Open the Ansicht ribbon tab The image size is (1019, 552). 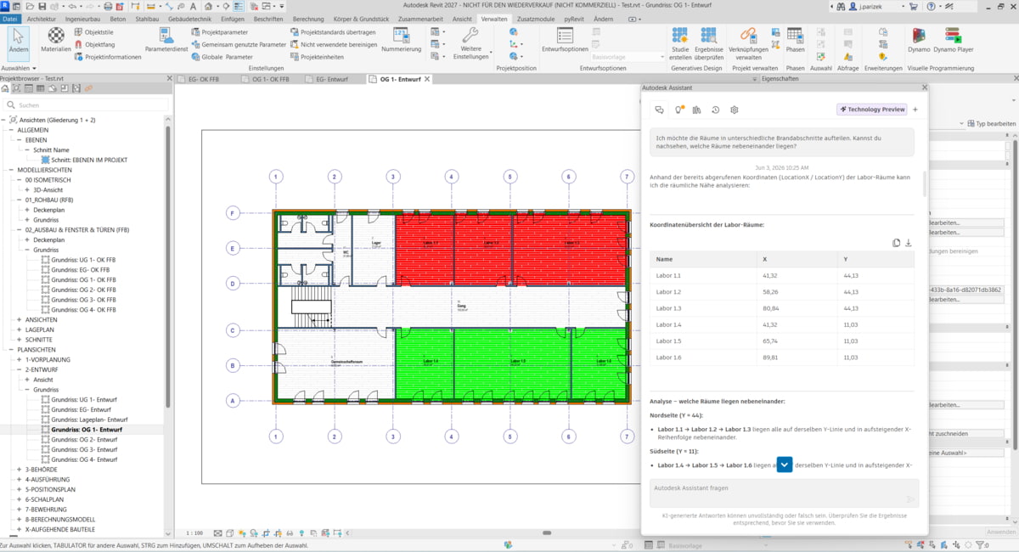click(x=463, y=18)
